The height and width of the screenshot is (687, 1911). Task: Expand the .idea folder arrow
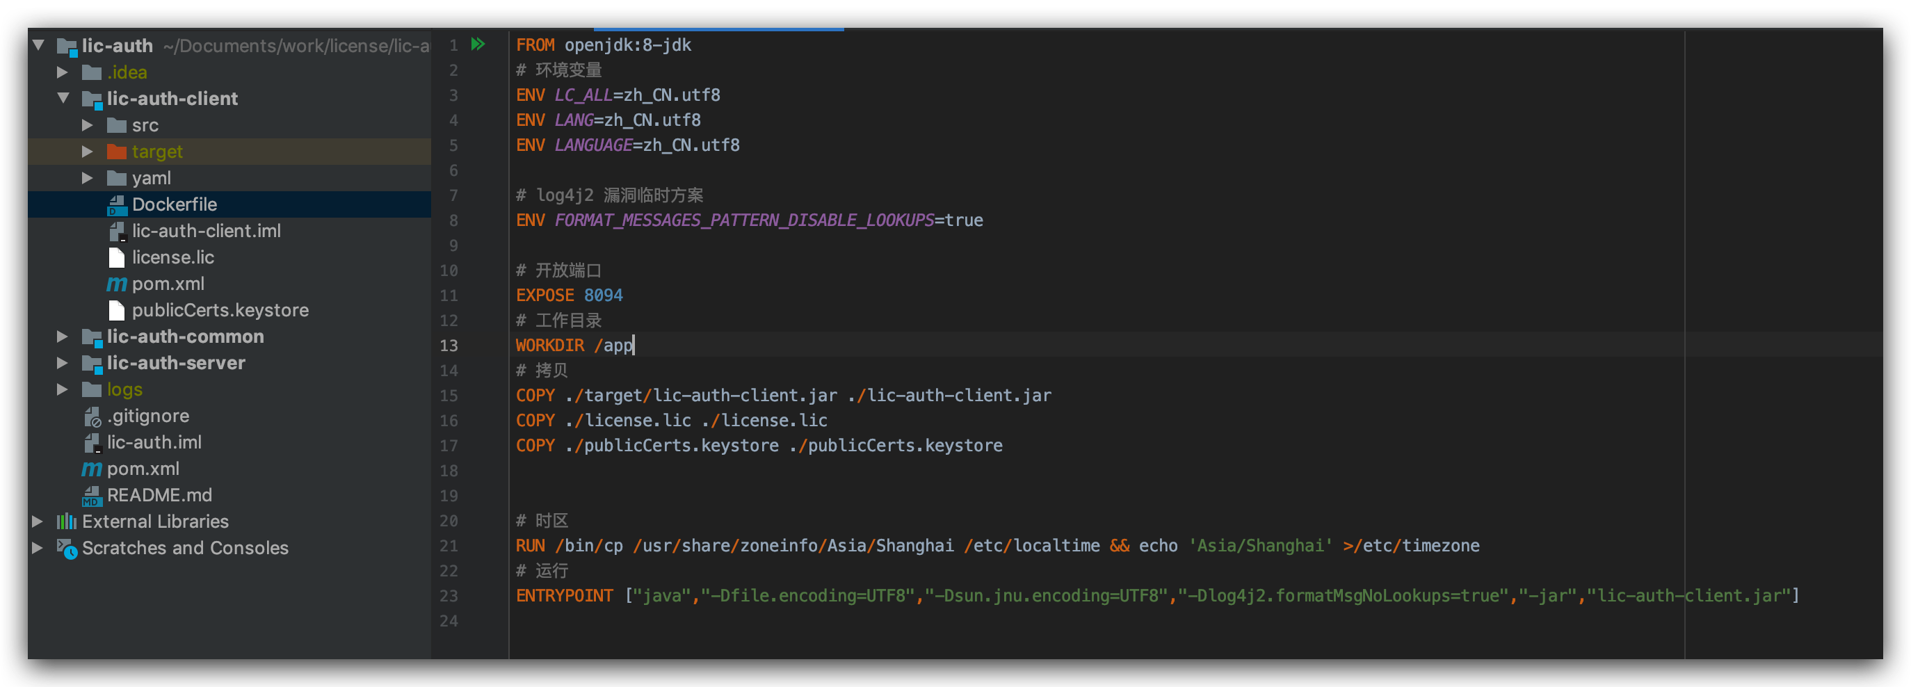click(63, 73)
